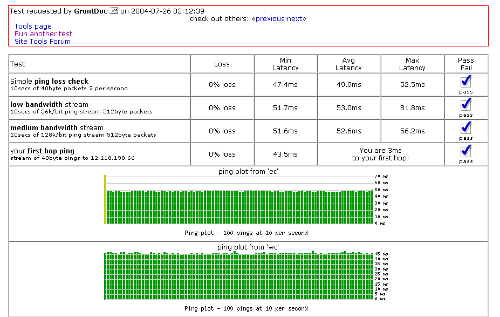Click the GruntDoc username
500x317 pixels.
pos(91,11)
